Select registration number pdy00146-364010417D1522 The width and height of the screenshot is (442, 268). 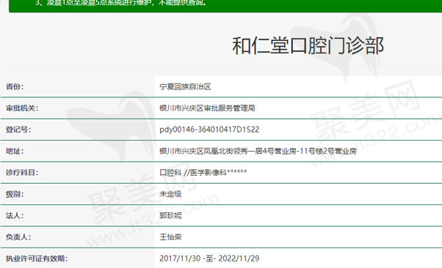coord(209,130)
